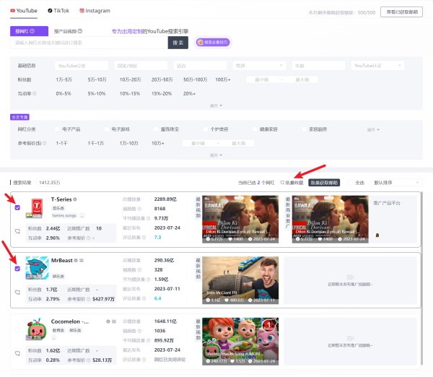Viewport: 433px width, 377px height.
Task: Open the Cocomelon watermelon avatar
Action: coord(37,329)
